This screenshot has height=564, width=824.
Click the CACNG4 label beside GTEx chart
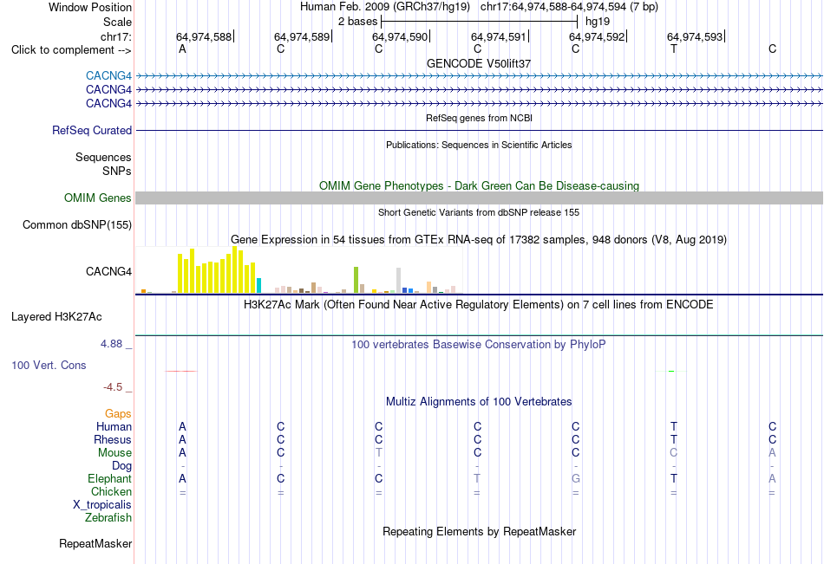coord(108,271)
